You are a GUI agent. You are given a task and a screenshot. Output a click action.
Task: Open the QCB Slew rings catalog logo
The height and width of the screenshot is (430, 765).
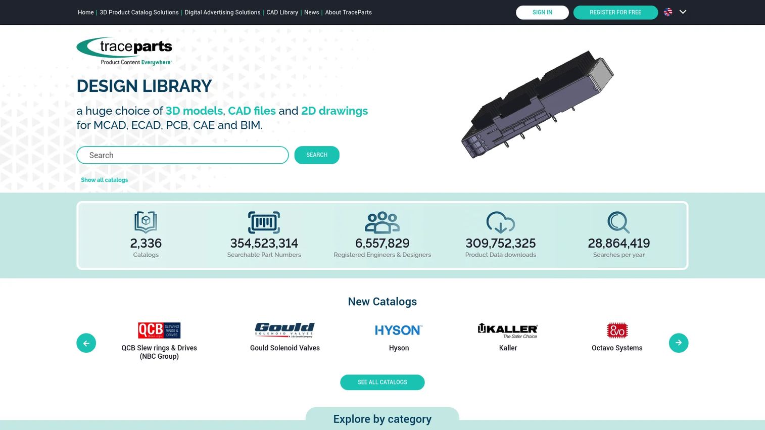159,330
